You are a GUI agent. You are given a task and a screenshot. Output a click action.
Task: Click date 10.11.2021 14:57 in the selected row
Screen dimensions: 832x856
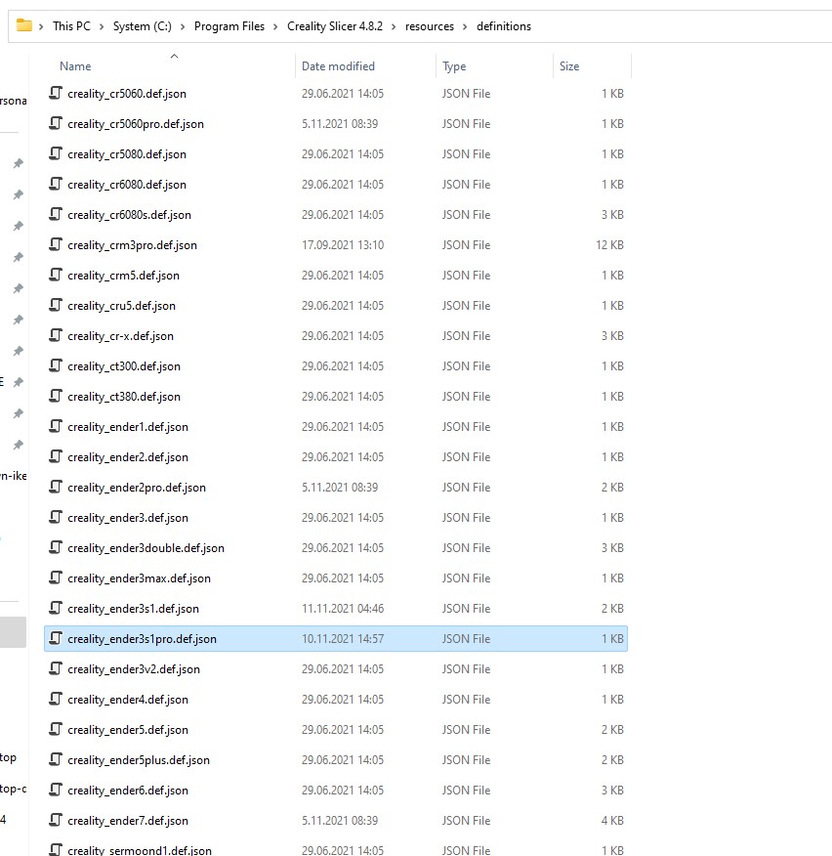[x=343, y=639]
